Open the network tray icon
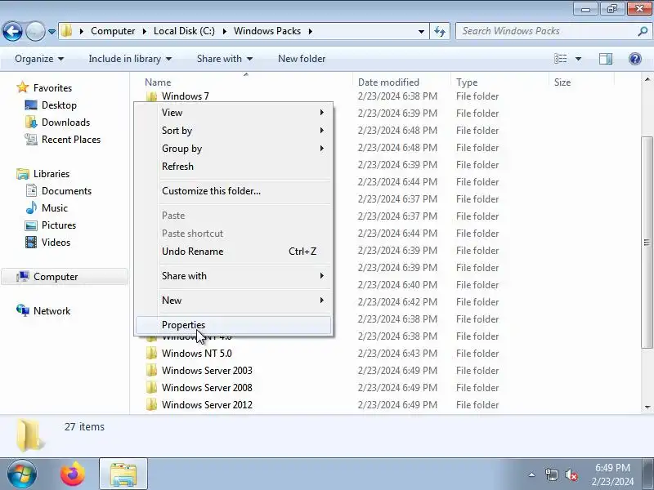 551,474
